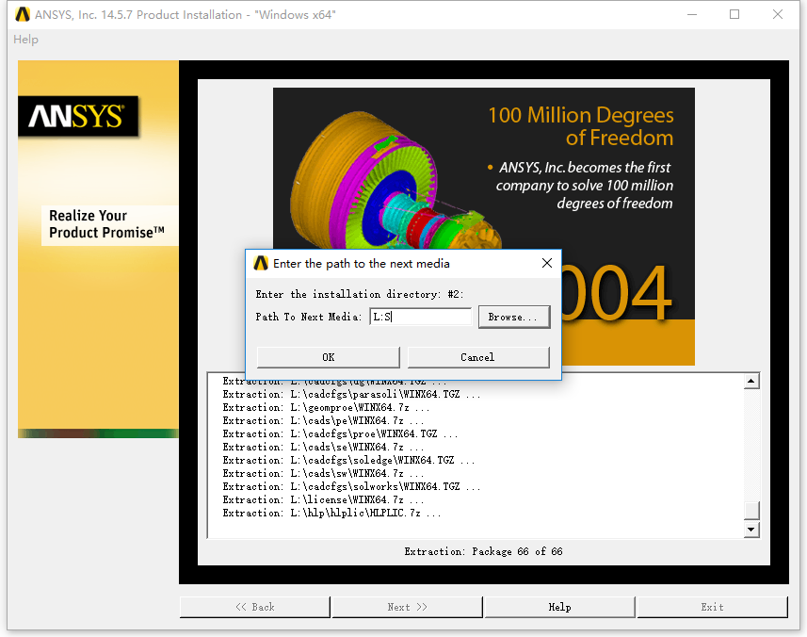Open the Help menu
Image resolution: width=807 pixels, height=637 pixels.
[x=25, y=40]
